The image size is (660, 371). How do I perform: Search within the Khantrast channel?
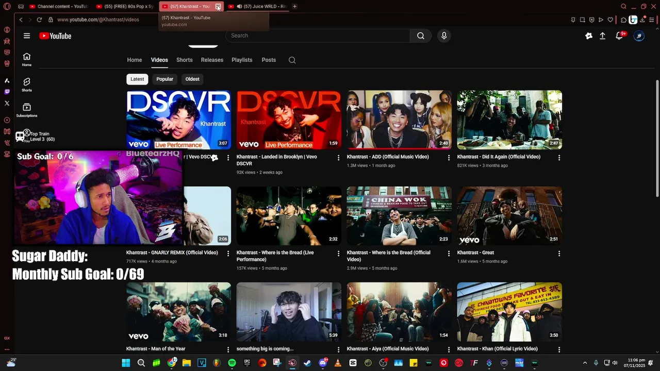pyautogui.click(x=292, y=60)
